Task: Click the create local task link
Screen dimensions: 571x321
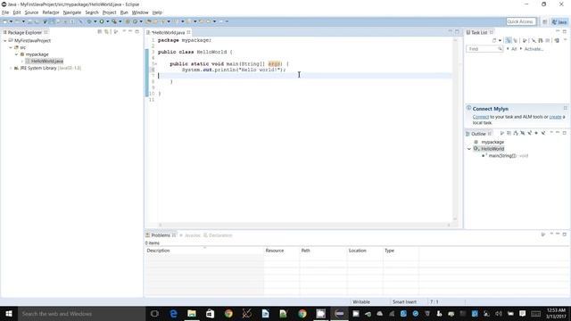Action: [x=555, y=117]
